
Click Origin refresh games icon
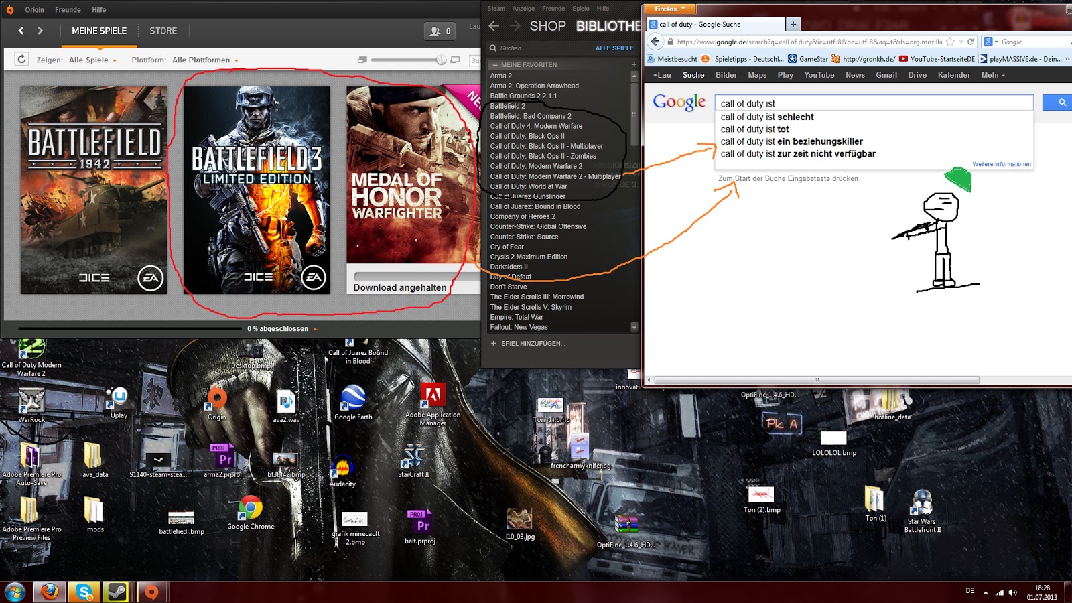(21, 59)
